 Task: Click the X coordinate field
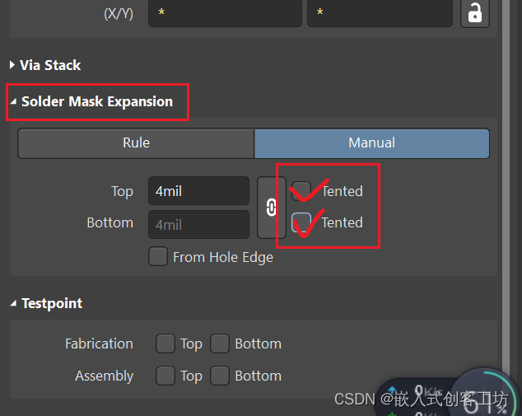click(x=225, y=14)
